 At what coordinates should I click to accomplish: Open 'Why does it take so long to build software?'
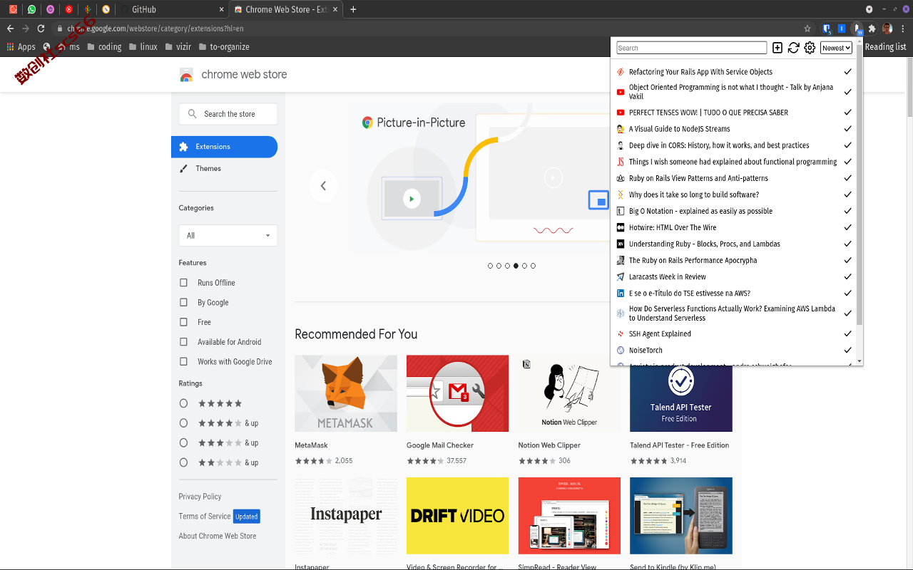694,195
